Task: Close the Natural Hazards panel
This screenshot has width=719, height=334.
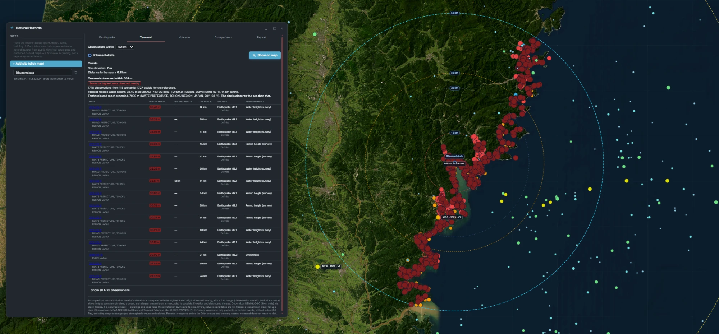Action: [x=282, y=29]
